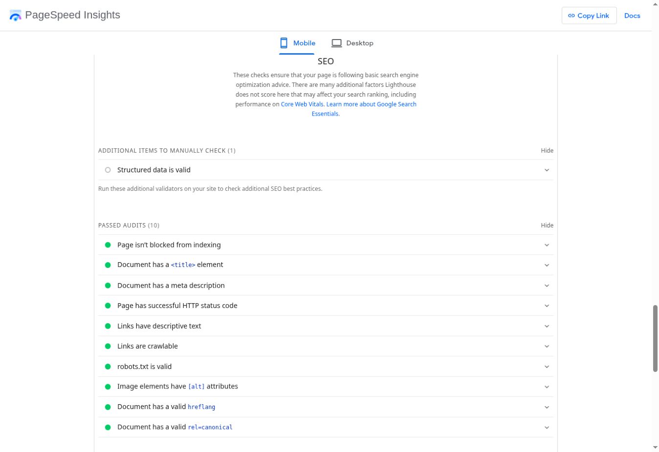This screenshot has height=452, width=659.
Task: Click the SEO section heading
Action: click(x=326, y=61)
